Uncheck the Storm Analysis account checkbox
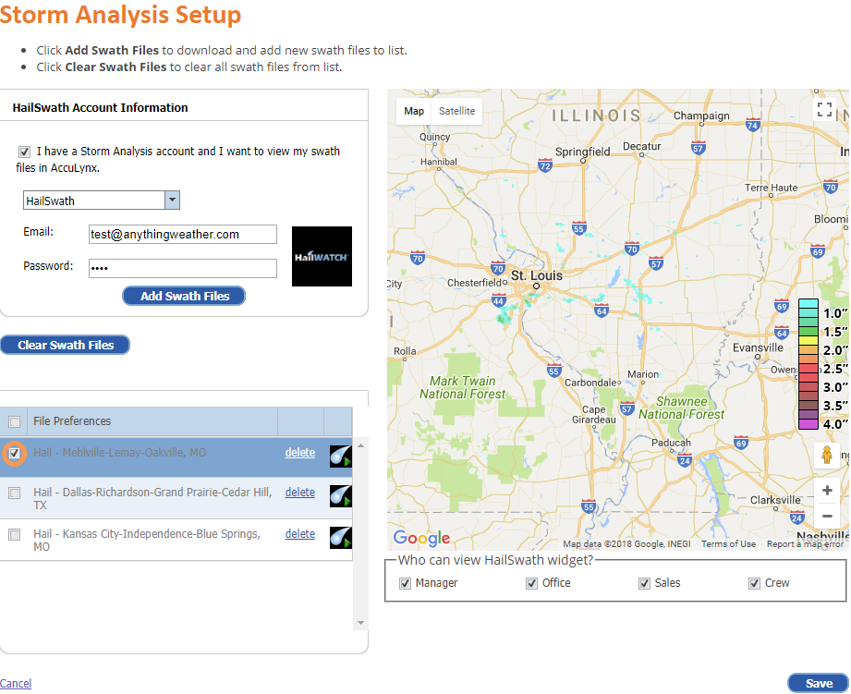This screenshot has width=851, height=694. (x=24, y=152)
